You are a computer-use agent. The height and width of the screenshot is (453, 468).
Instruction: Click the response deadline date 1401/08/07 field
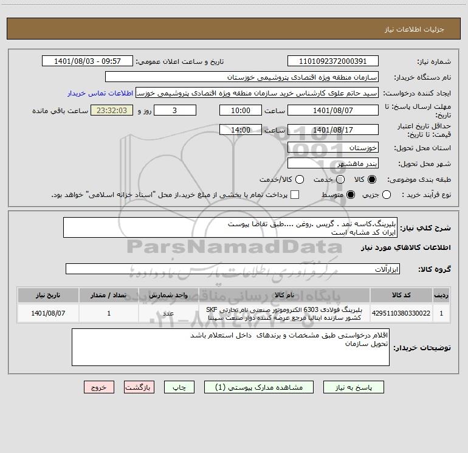333,110
